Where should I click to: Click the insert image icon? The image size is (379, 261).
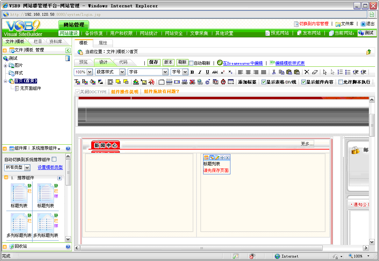144,82
